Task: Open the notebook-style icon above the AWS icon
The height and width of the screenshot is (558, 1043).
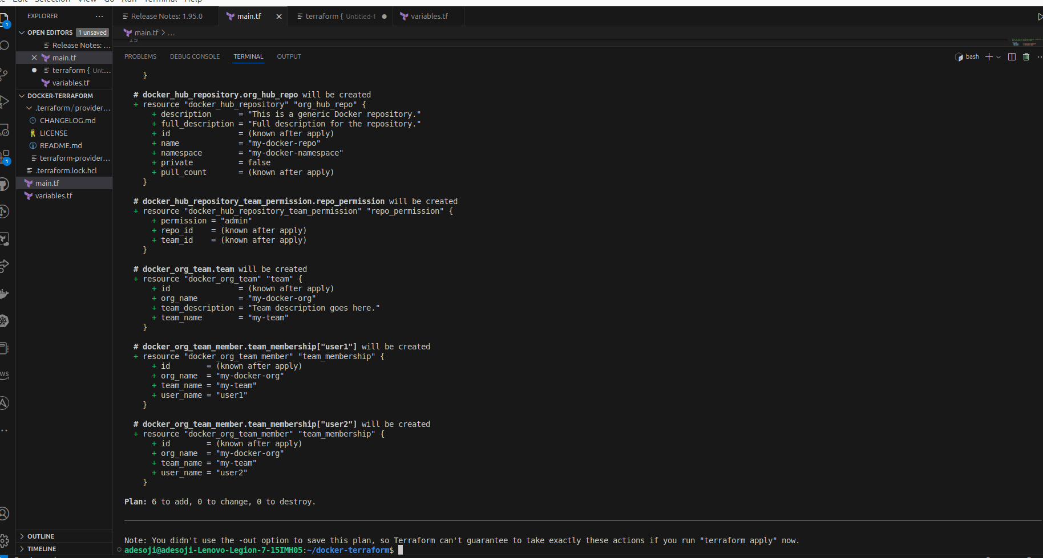Action: coord(5,348)
